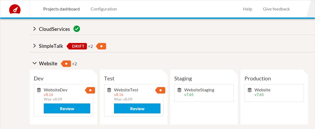Click the red DRIFT tag on SimpleTalk
The image size is (315, 129).
pyautogui.click(x=78, y=46)
